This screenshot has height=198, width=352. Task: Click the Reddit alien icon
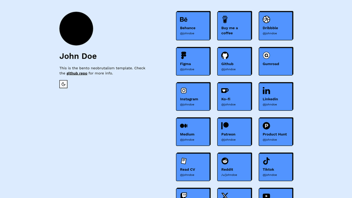click(x=225, y=161)
